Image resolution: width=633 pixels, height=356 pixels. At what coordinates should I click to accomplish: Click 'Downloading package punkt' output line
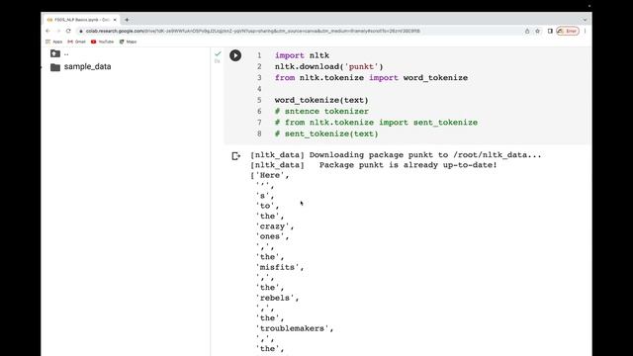pos(396,155)
